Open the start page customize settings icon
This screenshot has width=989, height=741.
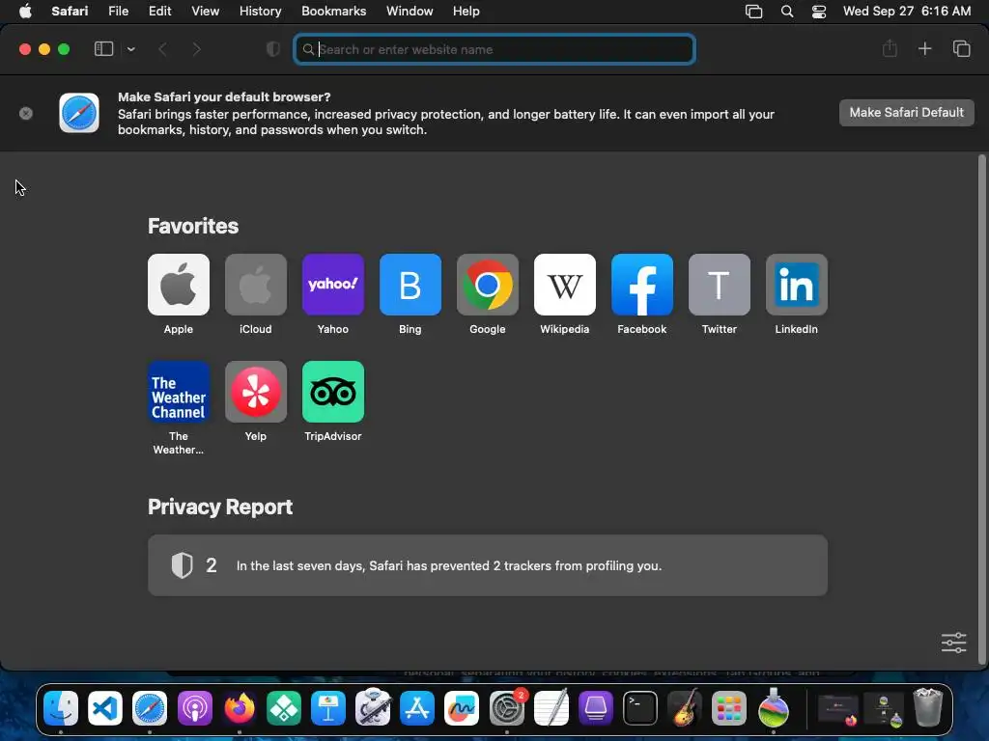point(953,643)
